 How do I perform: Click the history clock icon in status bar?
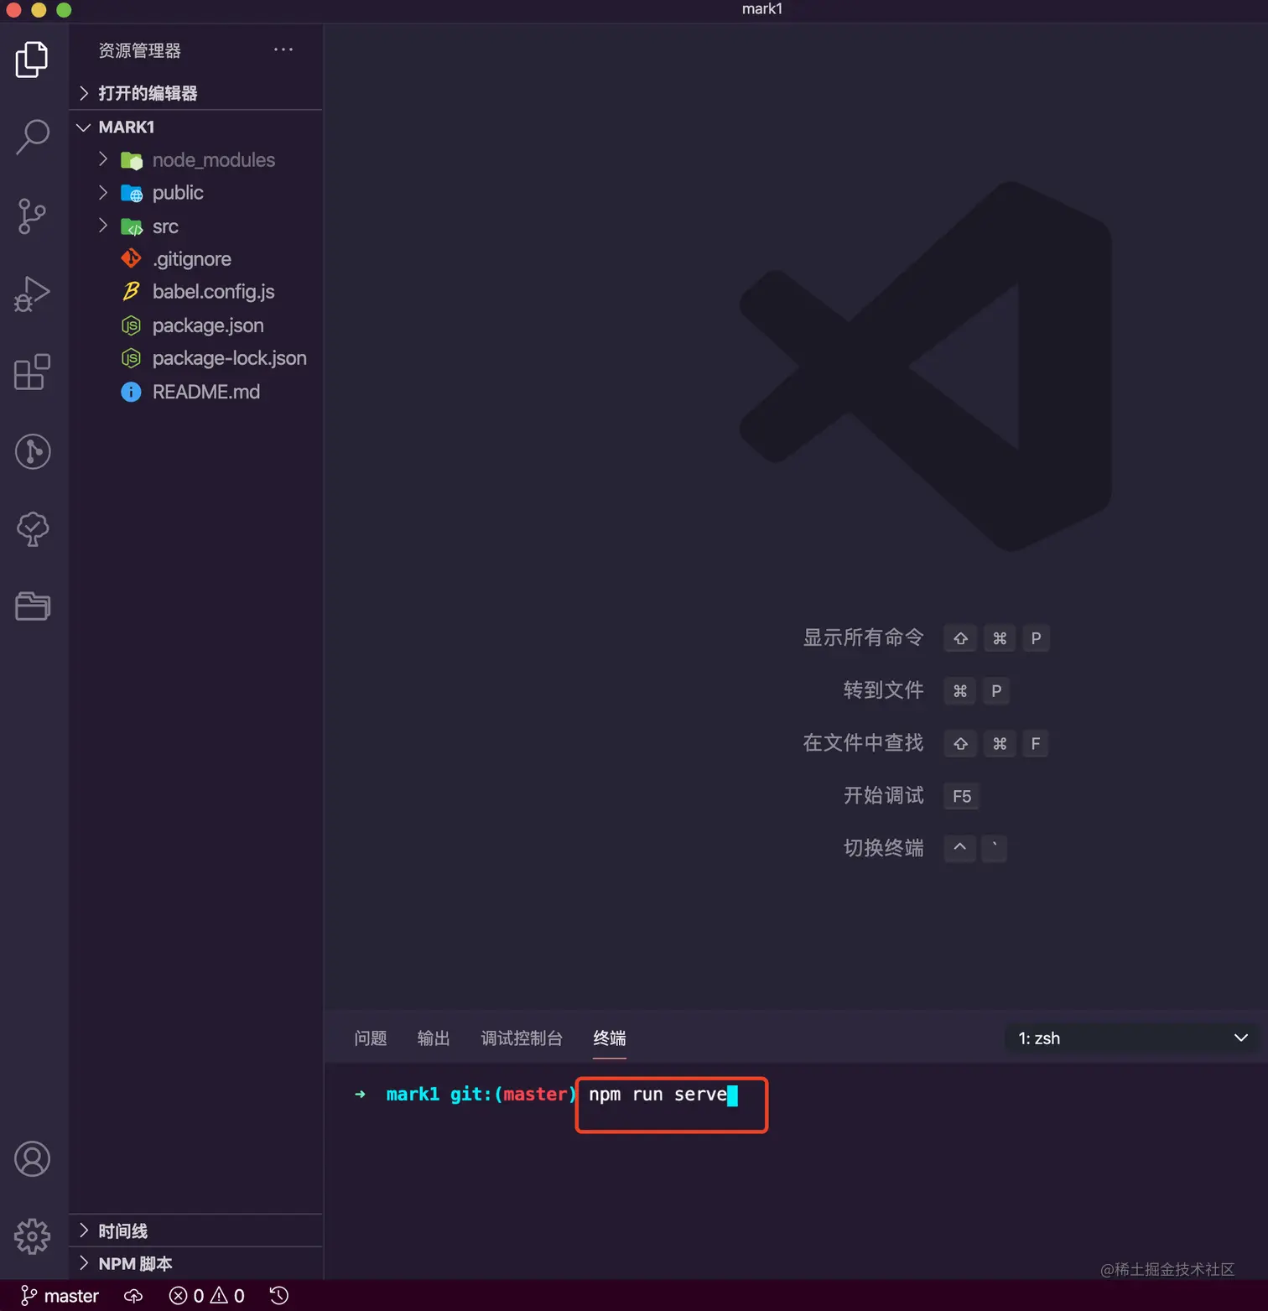point(279,1296)
